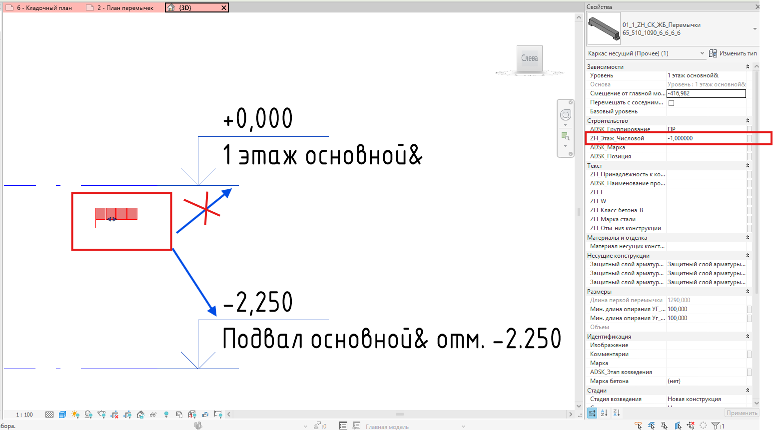773x430 pixels.
Task: Click the 1 : 100 view scale
Action: pyautogui.click(x=24, y=415)
